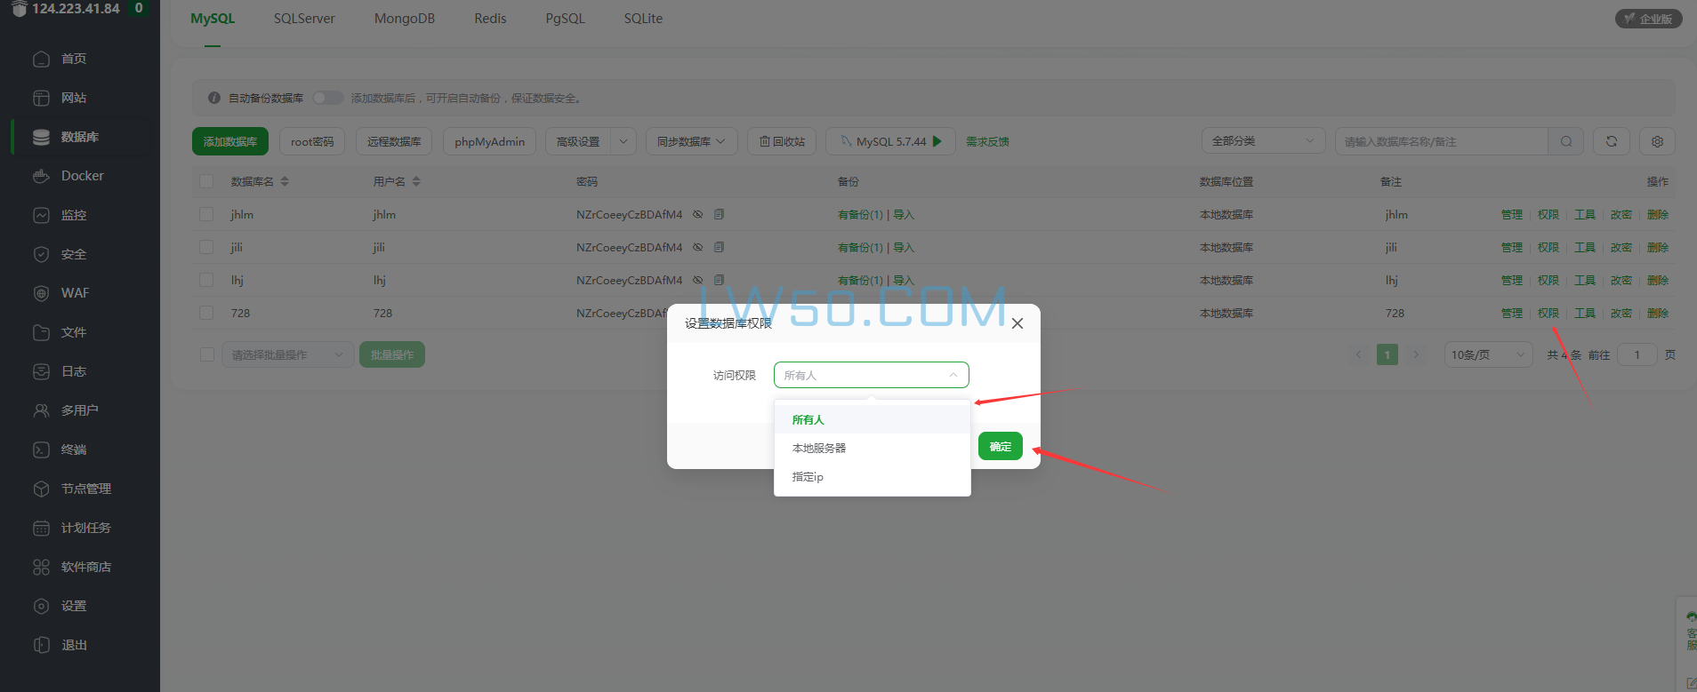1697x692 pixels.
Task: Copy the password for the jhlm database
Action: [x=719, y=214]
